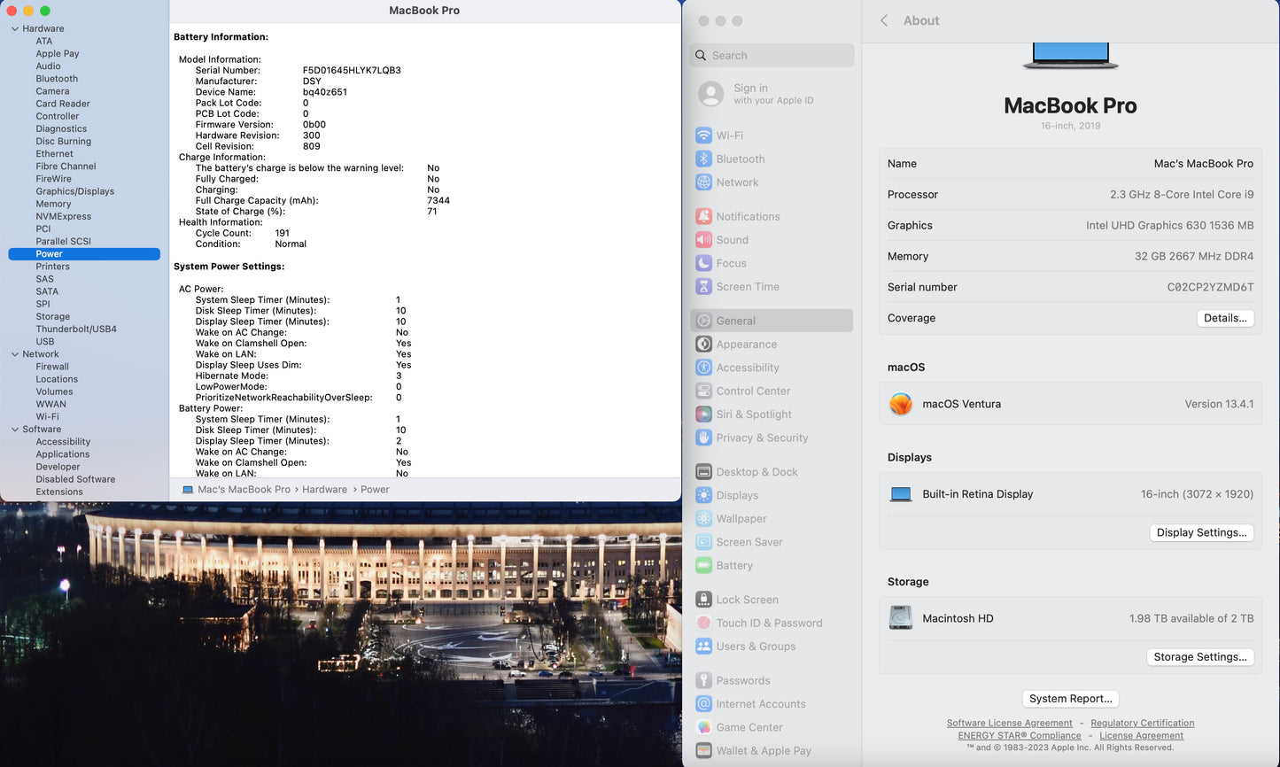Open the Software License Agreement link
This screenshot has width=1280, height=767.
1009,723
